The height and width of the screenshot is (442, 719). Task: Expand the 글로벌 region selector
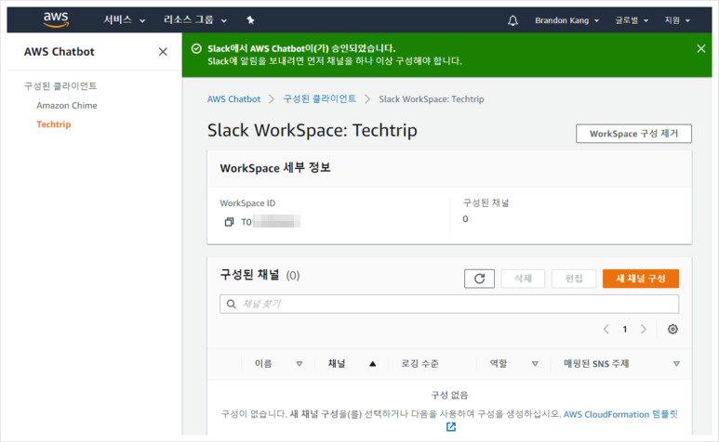coord(632,20)
